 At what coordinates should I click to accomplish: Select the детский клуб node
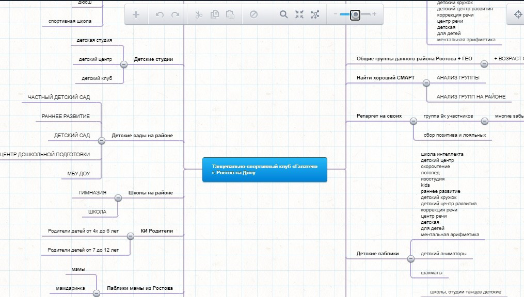point(97,78)
